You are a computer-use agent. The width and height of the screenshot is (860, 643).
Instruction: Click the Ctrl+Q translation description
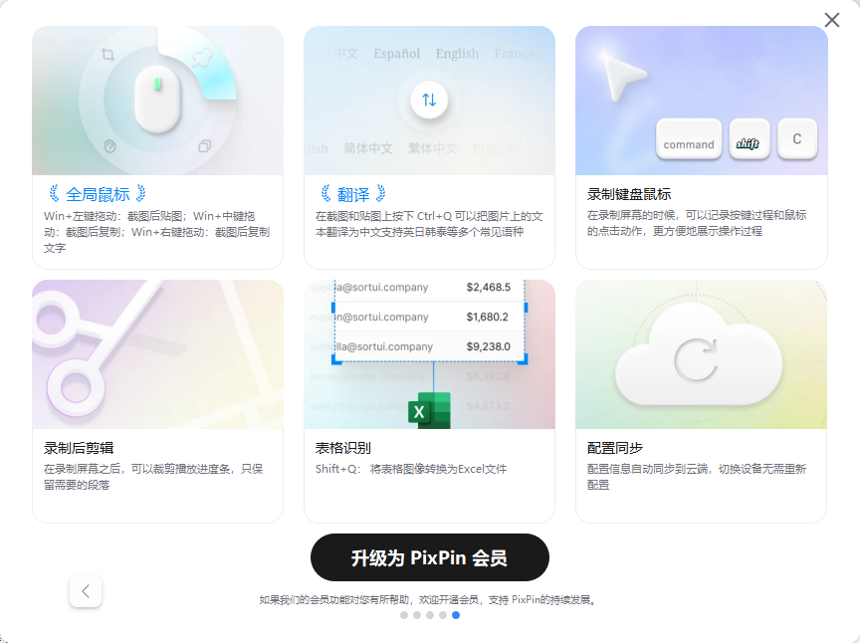tap(429, 224)
